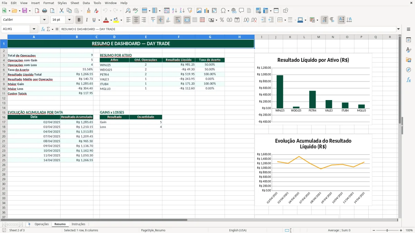415x233 pixels.
Task: Toggle Print Preview
Action: tap(52, 11)
